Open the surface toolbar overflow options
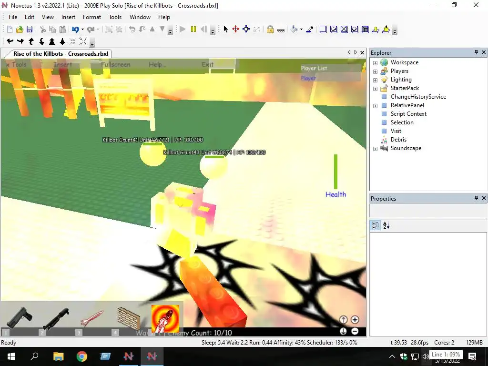Viewport: 488px width, 366px height. (395, 30)
